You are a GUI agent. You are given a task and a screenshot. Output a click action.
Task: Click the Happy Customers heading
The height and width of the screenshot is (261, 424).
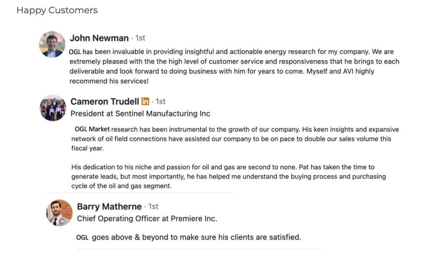pyautogui.click(x=57, y=10)
